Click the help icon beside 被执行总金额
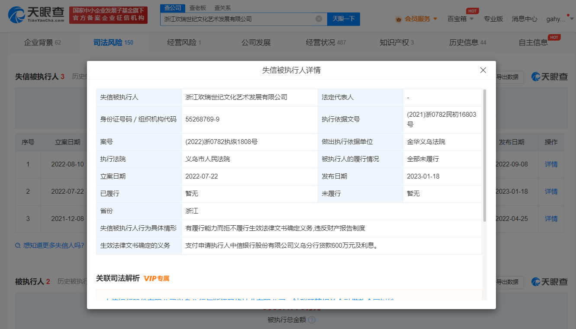The height and width of the screenshot is (329, 576). 312,320
